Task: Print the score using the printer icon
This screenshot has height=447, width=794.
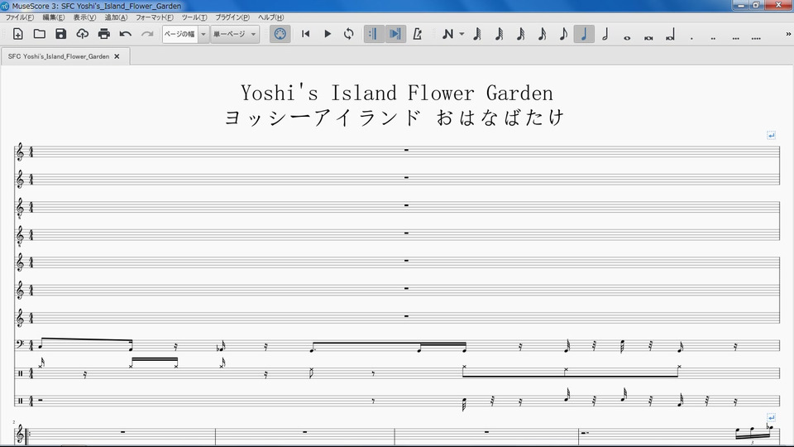Action: (104, 34)
